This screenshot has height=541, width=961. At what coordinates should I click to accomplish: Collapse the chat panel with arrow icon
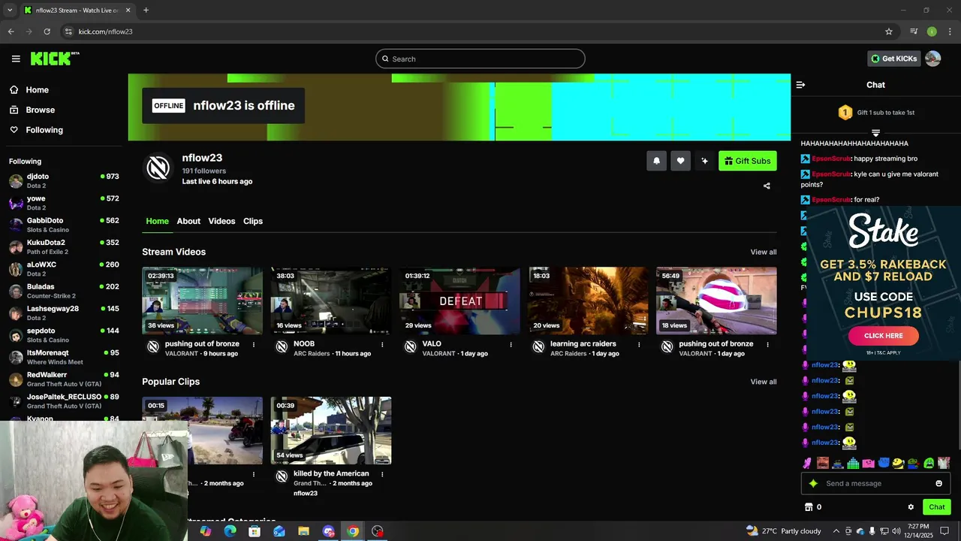point(800,85)
